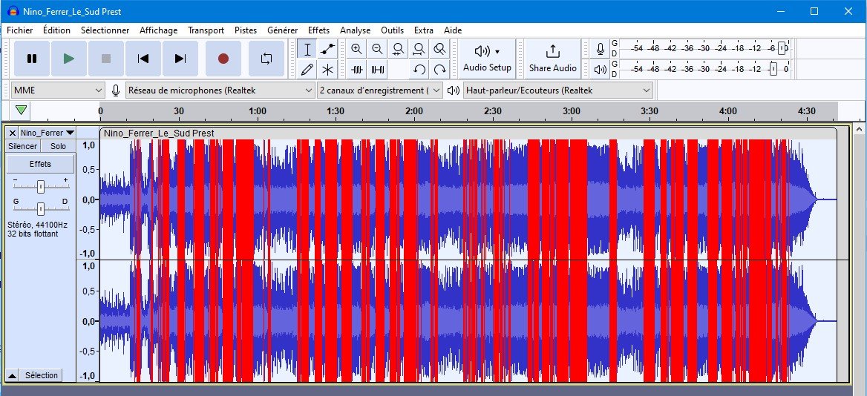Undo the last action
Image resolution: width=867 pixels, height=396 pixels.
419,70
